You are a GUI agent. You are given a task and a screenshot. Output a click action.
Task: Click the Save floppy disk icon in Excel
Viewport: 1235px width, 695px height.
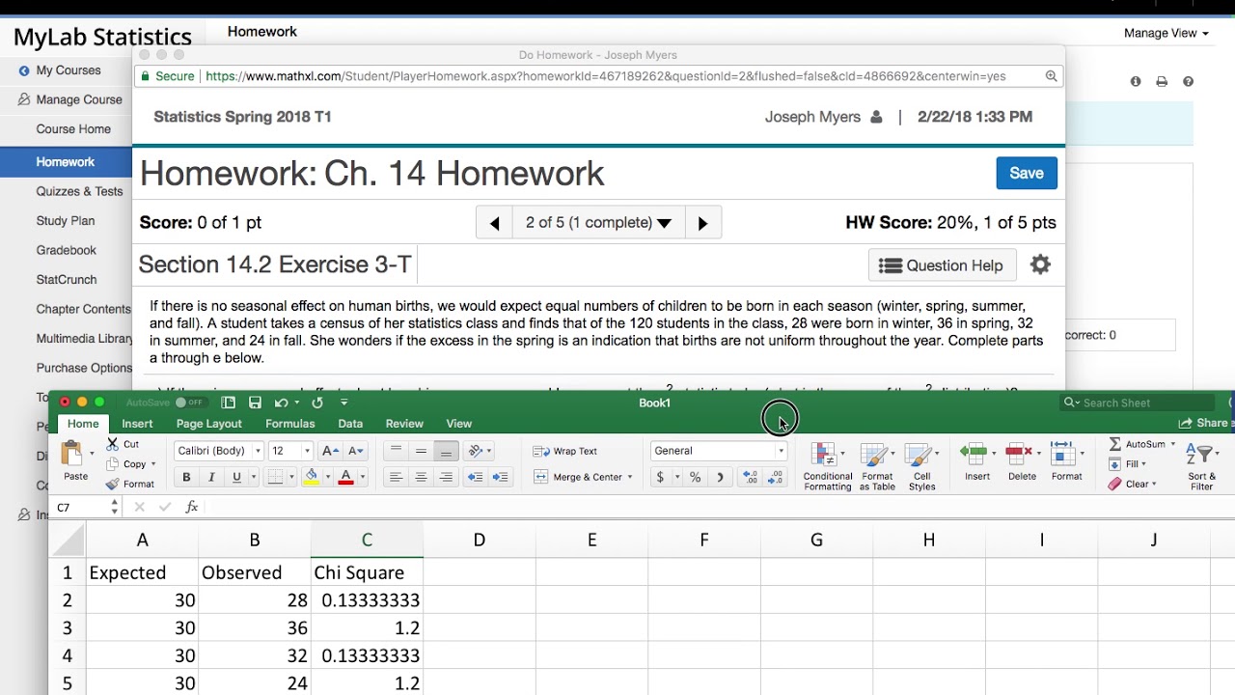tap(255, 403)
